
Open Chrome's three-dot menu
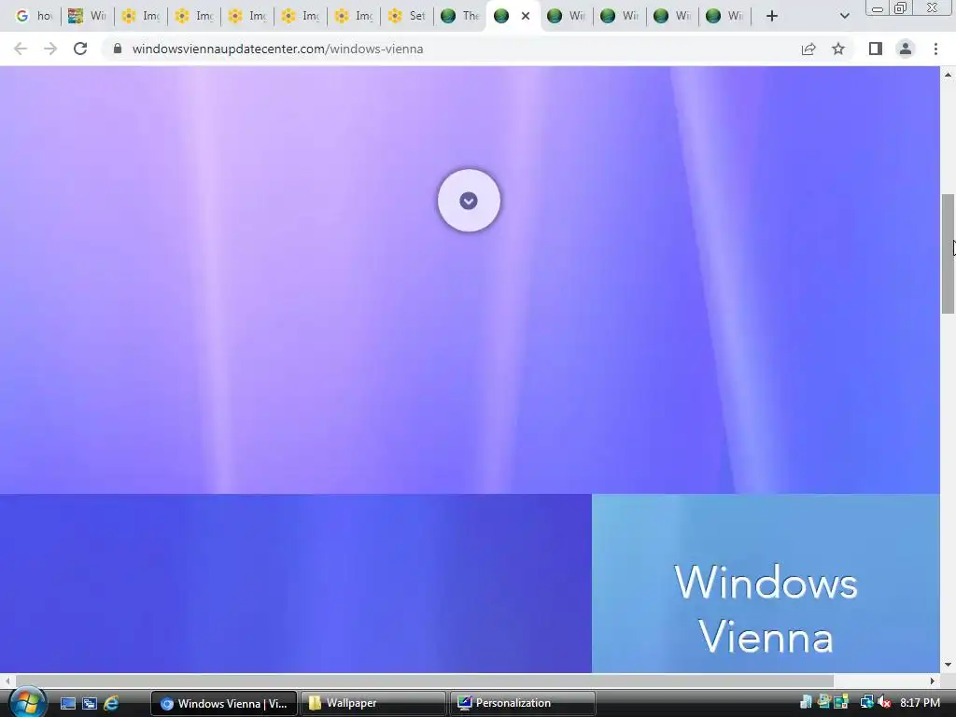[x=935, y=49]
